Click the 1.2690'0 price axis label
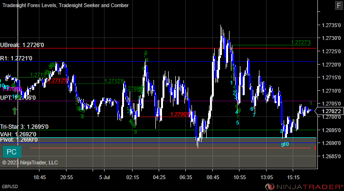Viewport: 344px width, 191px height. (x=331, y=143)
